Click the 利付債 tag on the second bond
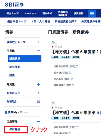This screenshot has height=134, width=101. (x=76, y=118)
